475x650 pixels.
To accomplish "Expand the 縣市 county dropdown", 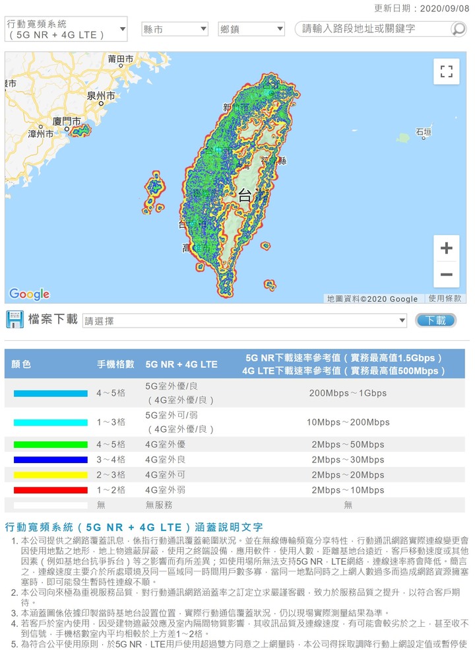I will tap(174, 29).
